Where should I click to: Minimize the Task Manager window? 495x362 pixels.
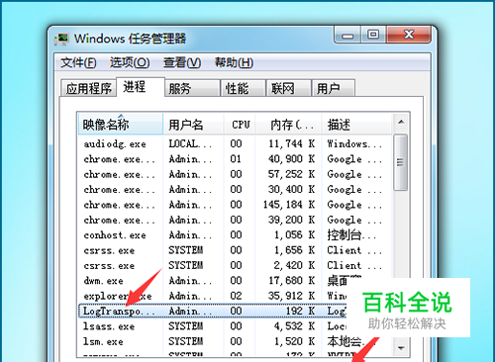(x=347, y=35)
